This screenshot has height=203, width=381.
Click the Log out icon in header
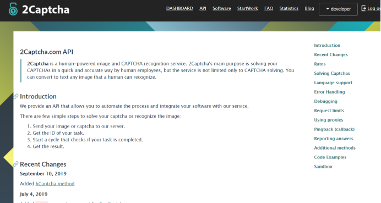[363, 8]
